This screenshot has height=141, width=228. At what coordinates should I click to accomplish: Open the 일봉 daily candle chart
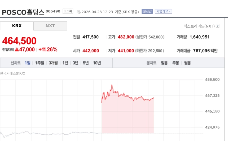tap(164, 63)
